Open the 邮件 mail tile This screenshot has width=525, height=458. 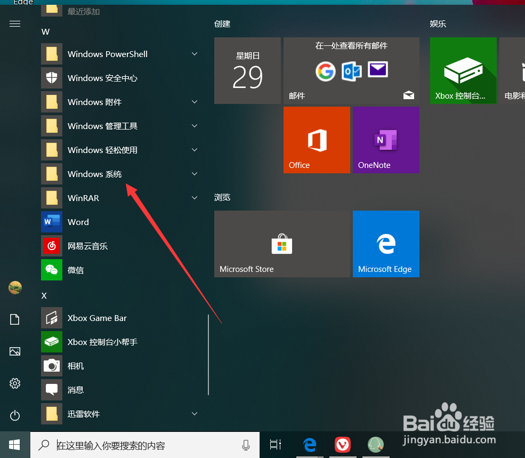coord(352,71)
